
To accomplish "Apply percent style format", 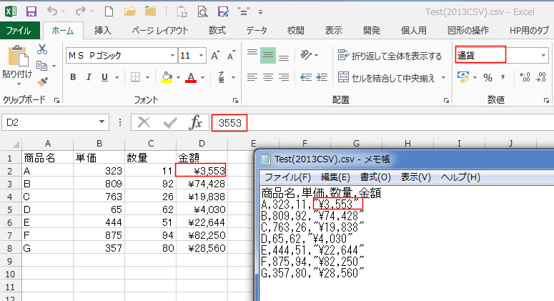I will coord(488,77).
